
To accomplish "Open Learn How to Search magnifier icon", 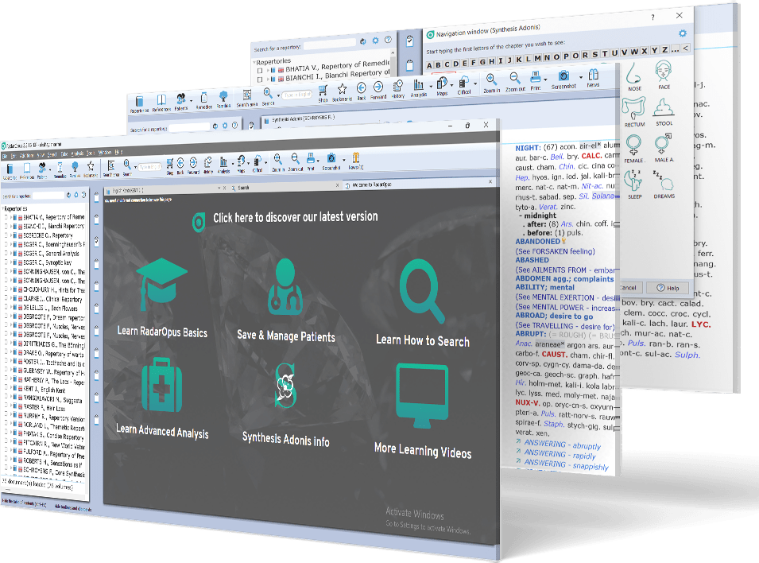I will click(x=421, y=291).
